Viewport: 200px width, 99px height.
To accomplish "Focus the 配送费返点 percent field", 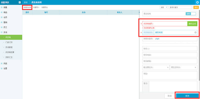I will coord(156,67).
